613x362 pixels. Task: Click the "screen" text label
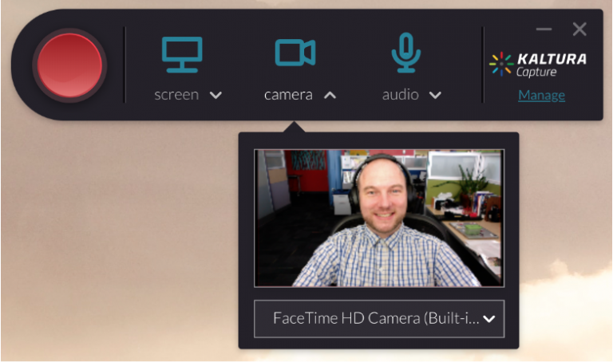click(x=176, y=95)
